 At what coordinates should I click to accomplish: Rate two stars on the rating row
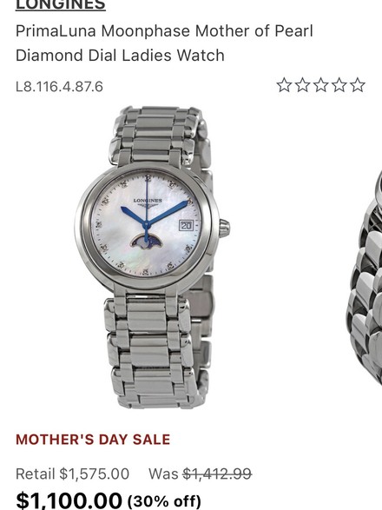pyautogui.click(x=303, y=85)
